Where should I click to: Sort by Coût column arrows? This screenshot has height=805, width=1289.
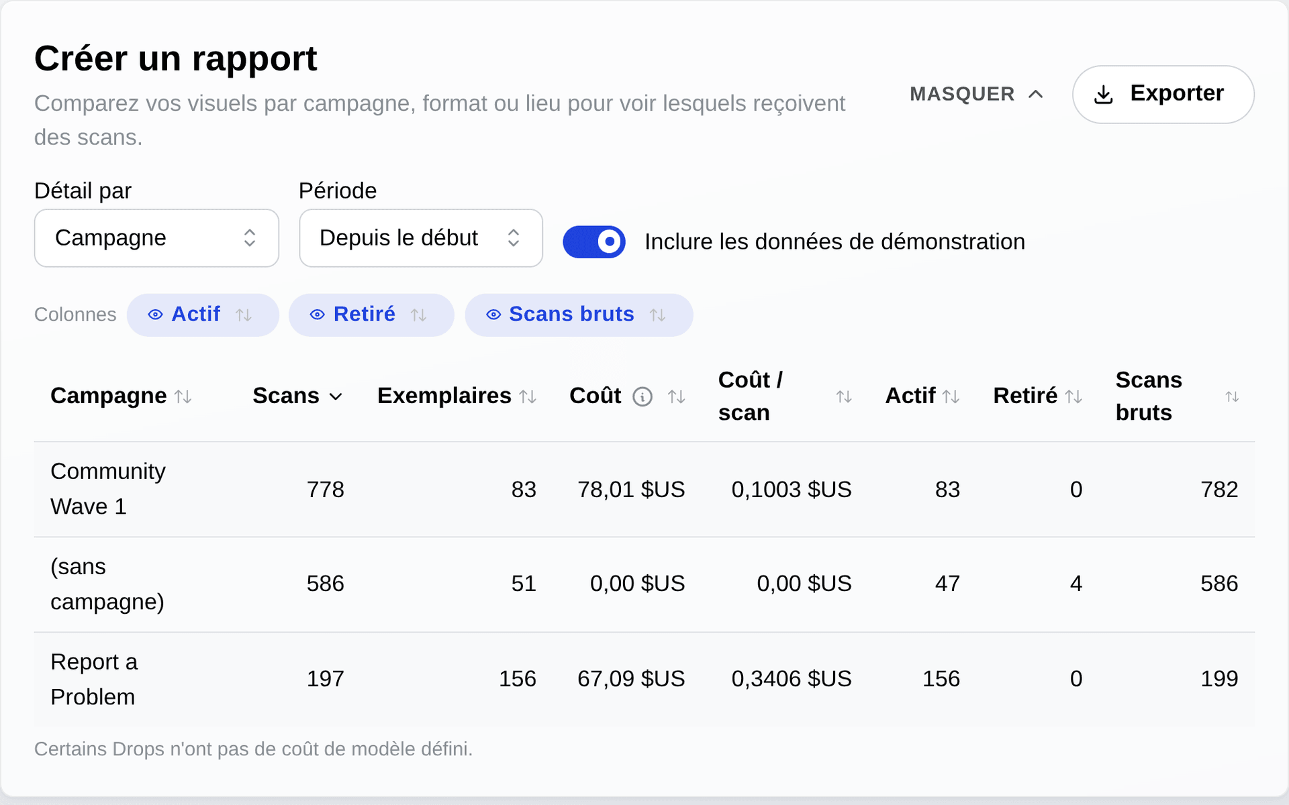point(677,397)
